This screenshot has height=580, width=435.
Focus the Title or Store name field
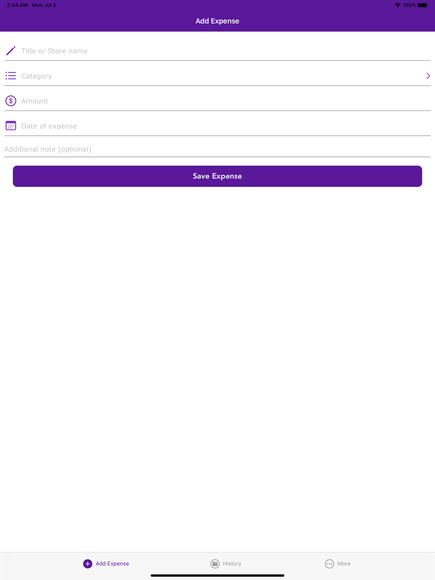[x=217, y=51]
